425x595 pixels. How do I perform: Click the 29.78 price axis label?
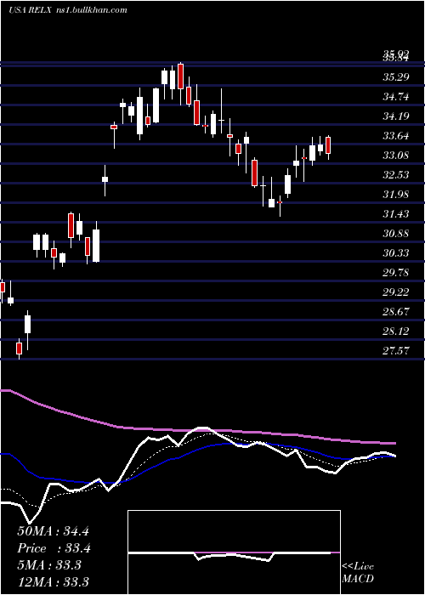pyautogui.click(x=396, y=273)
